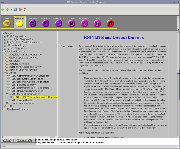Screen dimensions: 180x149
Task: Expand the Hardware Location folder
Action: (2, 109)
